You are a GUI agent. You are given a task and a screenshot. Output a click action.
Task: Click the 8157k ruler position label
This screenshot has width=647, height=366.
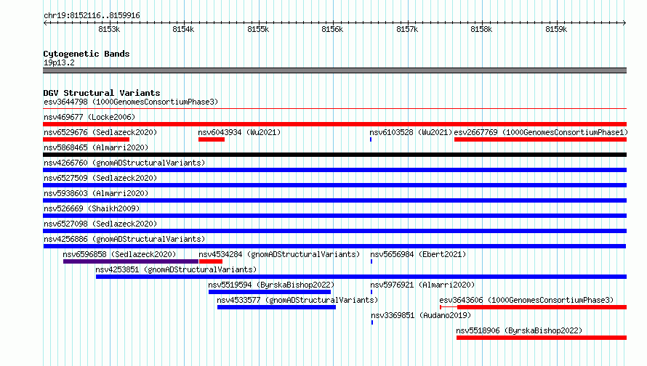point(407,29)
